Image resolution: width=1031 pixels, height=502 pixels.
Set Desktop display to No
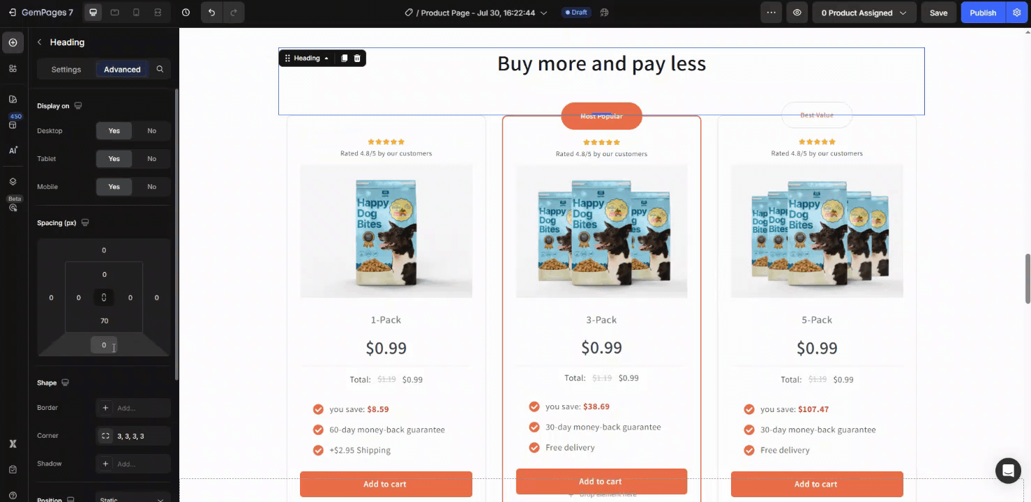151,131
